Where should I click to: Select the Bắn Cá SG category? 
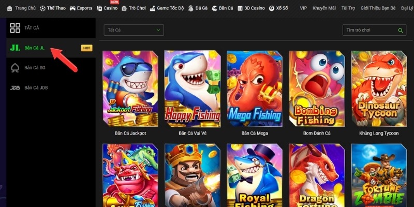[x=51, y=68]
